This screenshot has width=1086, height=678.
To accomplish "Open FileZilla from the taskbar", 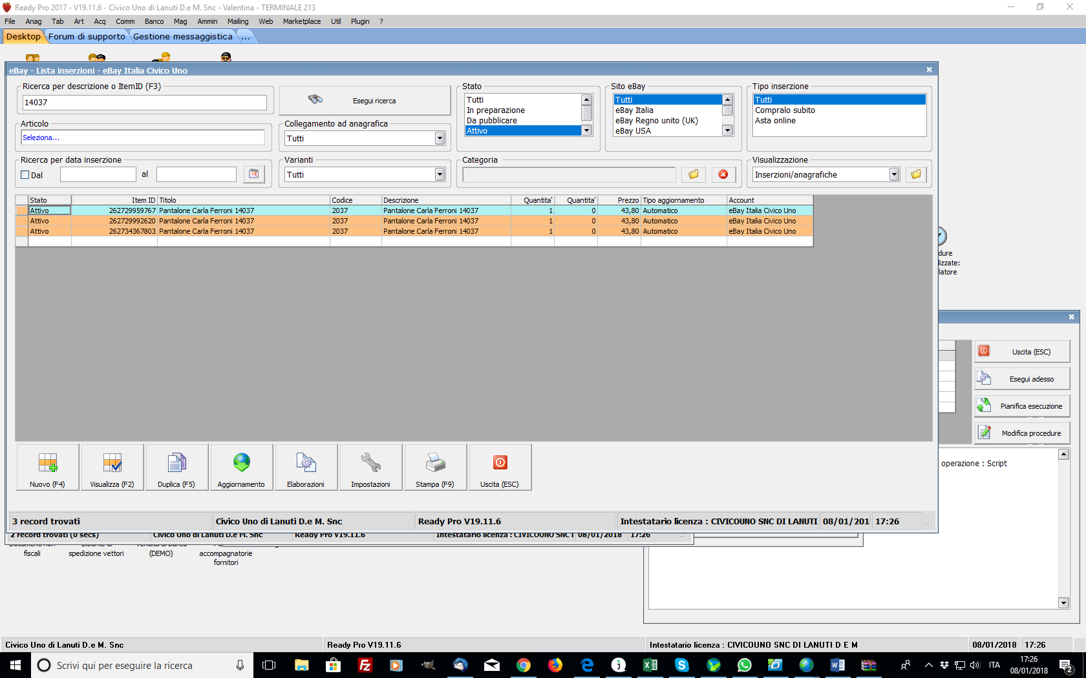I will pos(365,665).
